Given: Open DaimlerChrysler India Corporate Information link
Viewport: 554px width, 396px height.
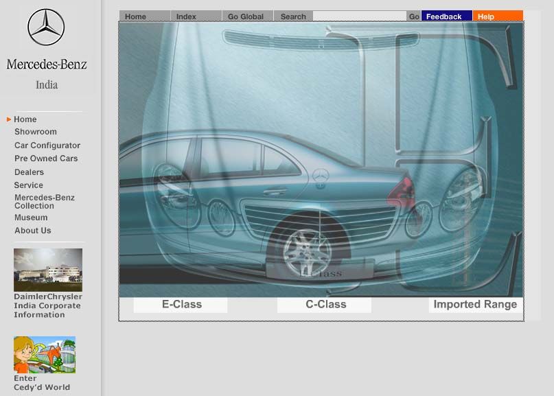Looking at the screenshot, I should 48,305.
